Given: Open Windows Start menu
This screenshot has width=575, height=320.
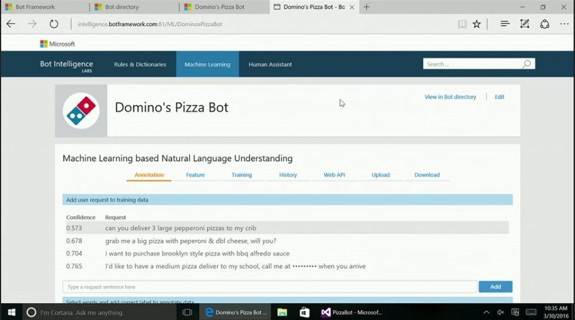Looking at the screenshot, I should (11, 312).
